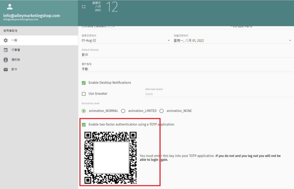The height and width of the screenshot is (189, 294).
Task: Click the gear icon beside 一般
Action: pos(6,40)
